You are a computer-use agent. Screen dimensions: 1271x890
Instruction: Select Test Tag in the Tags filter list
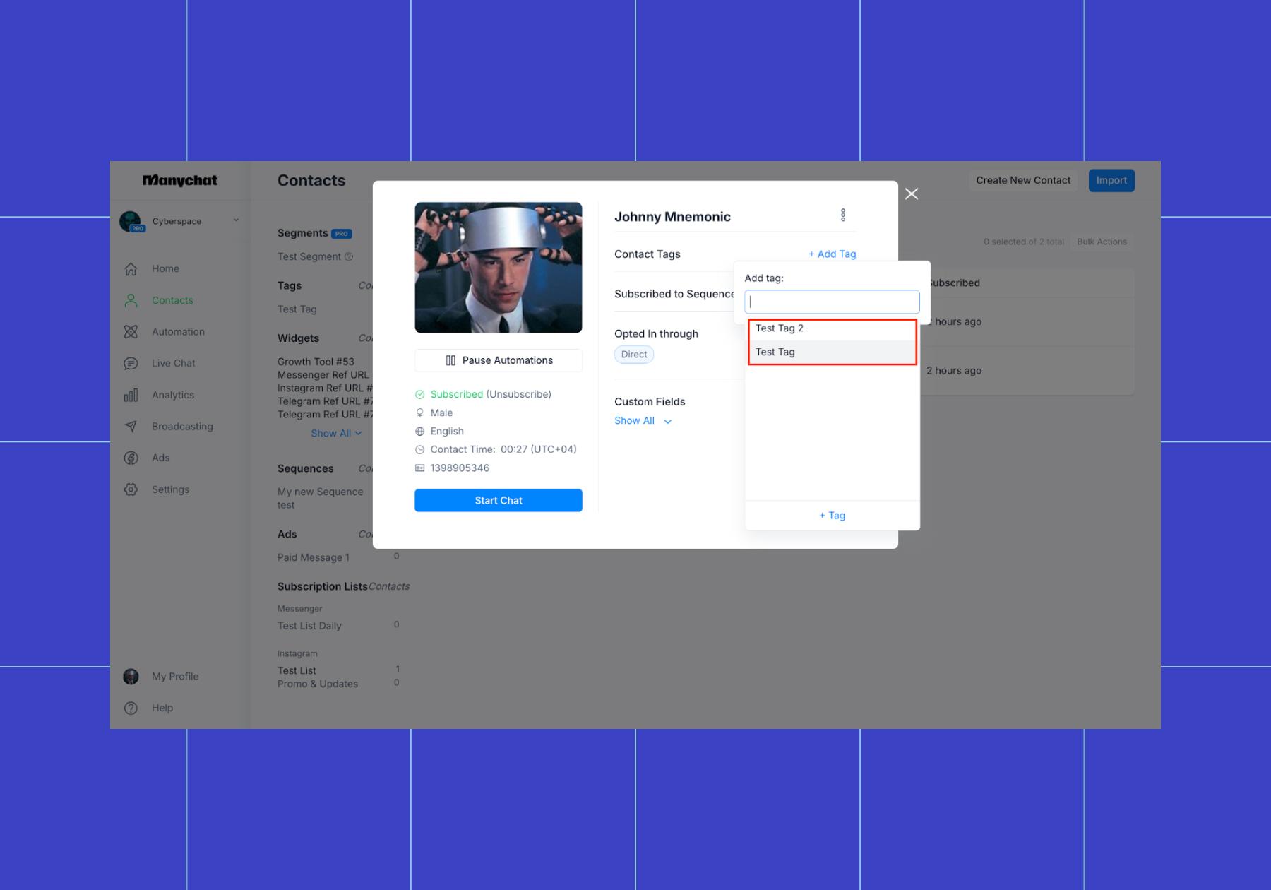297,309
